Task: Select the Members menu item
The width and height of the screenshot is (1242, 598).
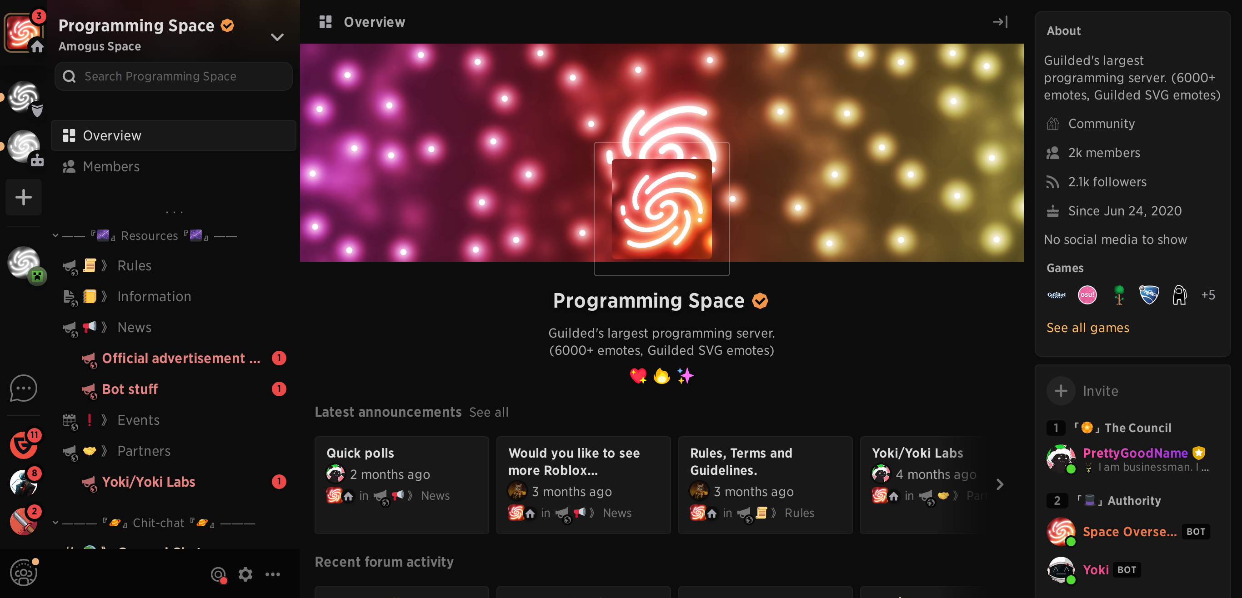Action: click(111, 166)
